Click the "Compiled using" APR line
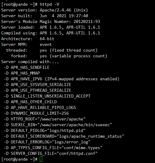Screen dimensions: 155x163 click(x=51, y=33)
